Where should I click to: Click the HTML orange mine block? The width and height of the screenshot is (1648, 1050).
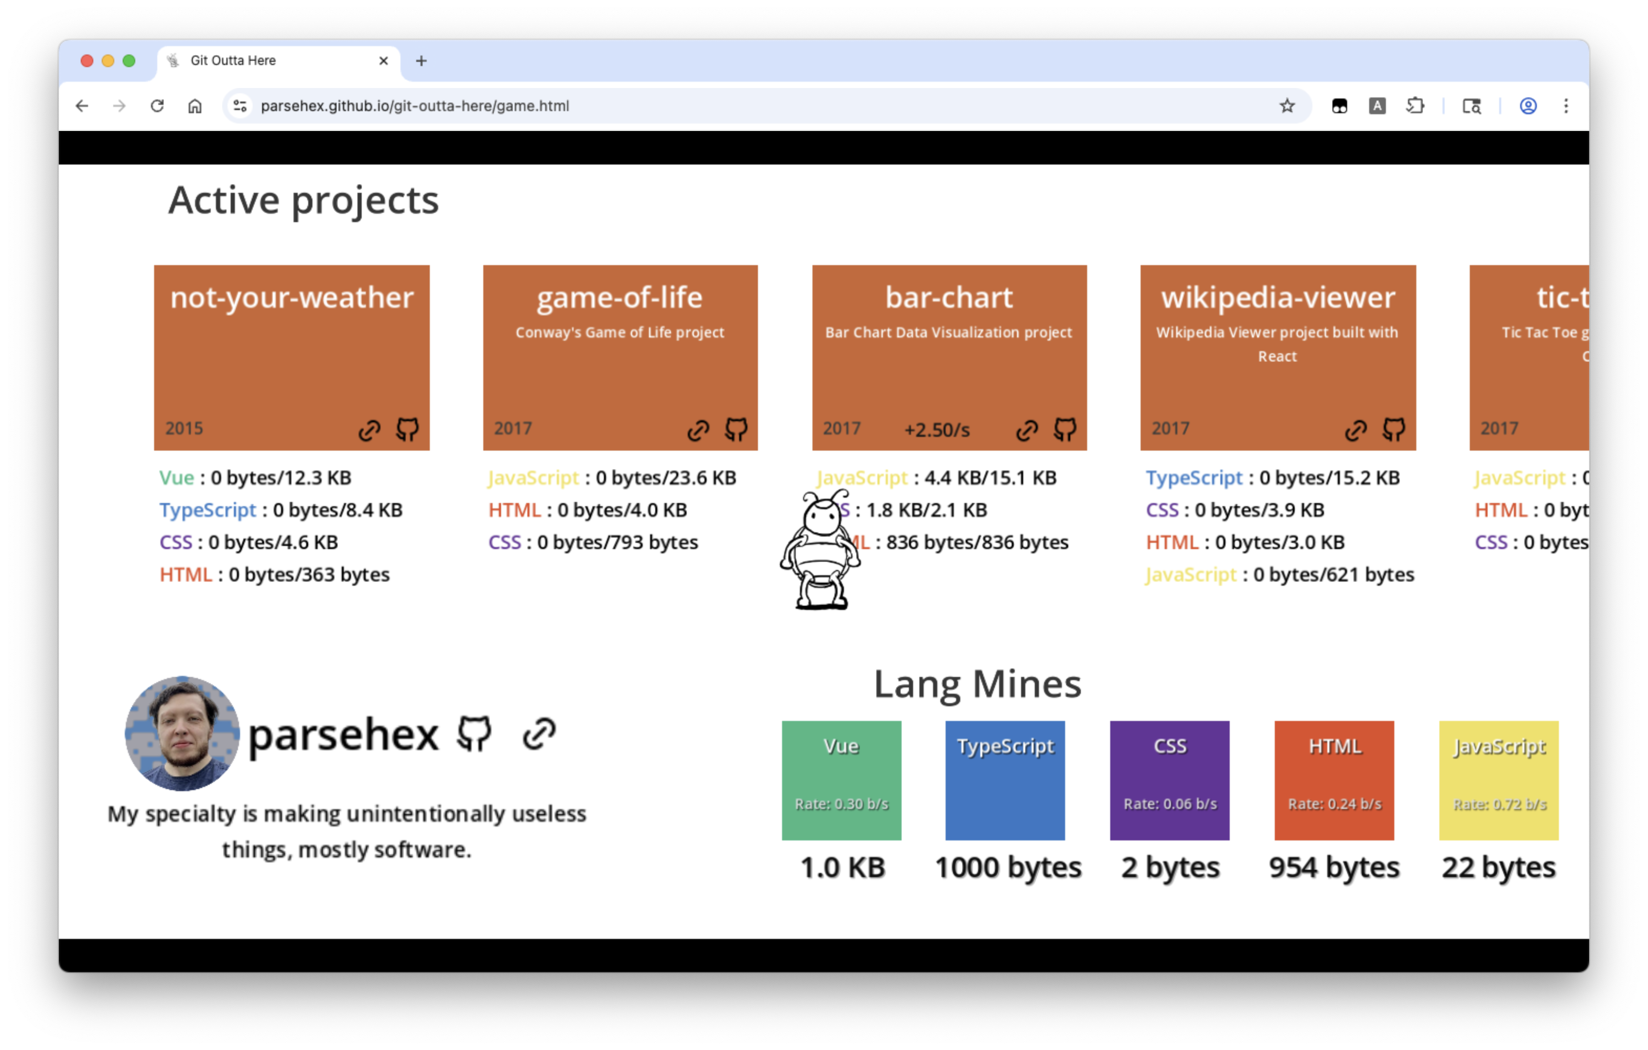[1334, 780]
